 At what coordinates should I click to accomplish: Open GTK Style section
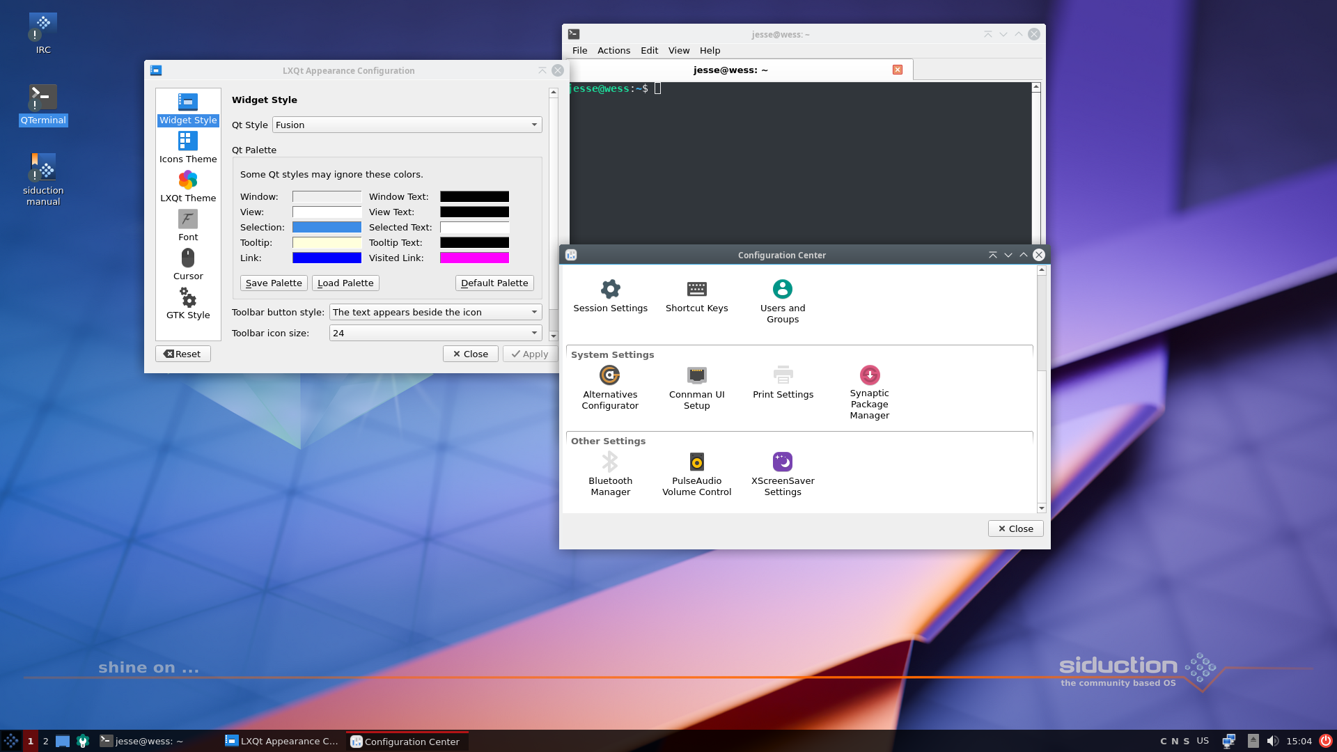coord(188,304)
